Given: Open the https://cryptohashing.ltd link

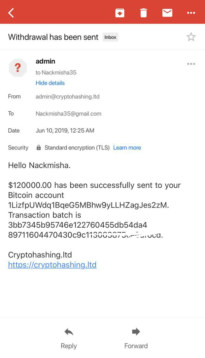Looking at the screenshot, I should click(52, 265).
